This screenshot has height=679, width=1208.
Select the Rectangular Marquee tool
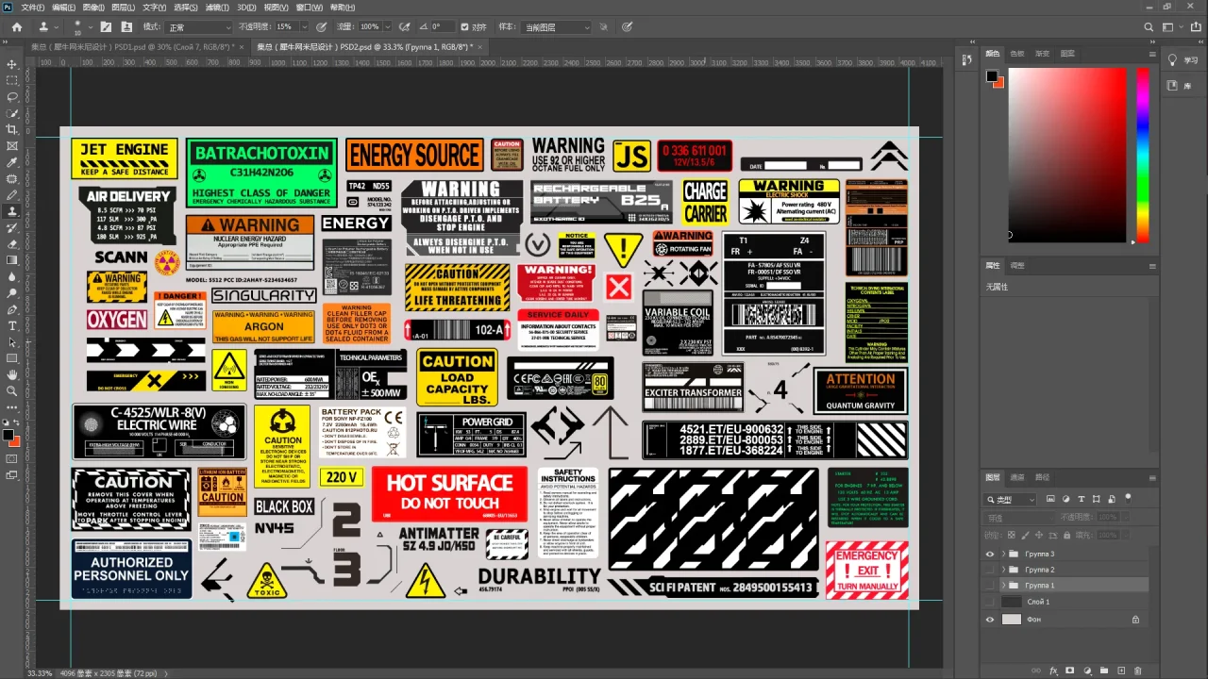(12, 80)
